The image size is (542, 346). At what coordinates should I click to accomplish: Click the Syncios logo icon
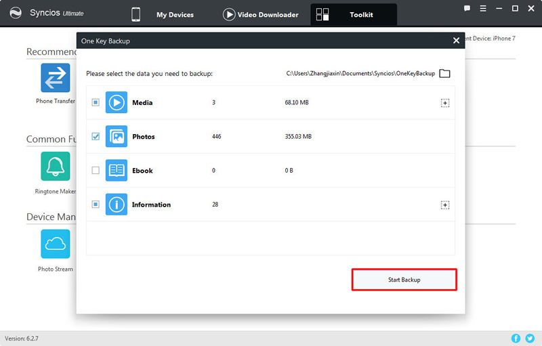[16, 13]
